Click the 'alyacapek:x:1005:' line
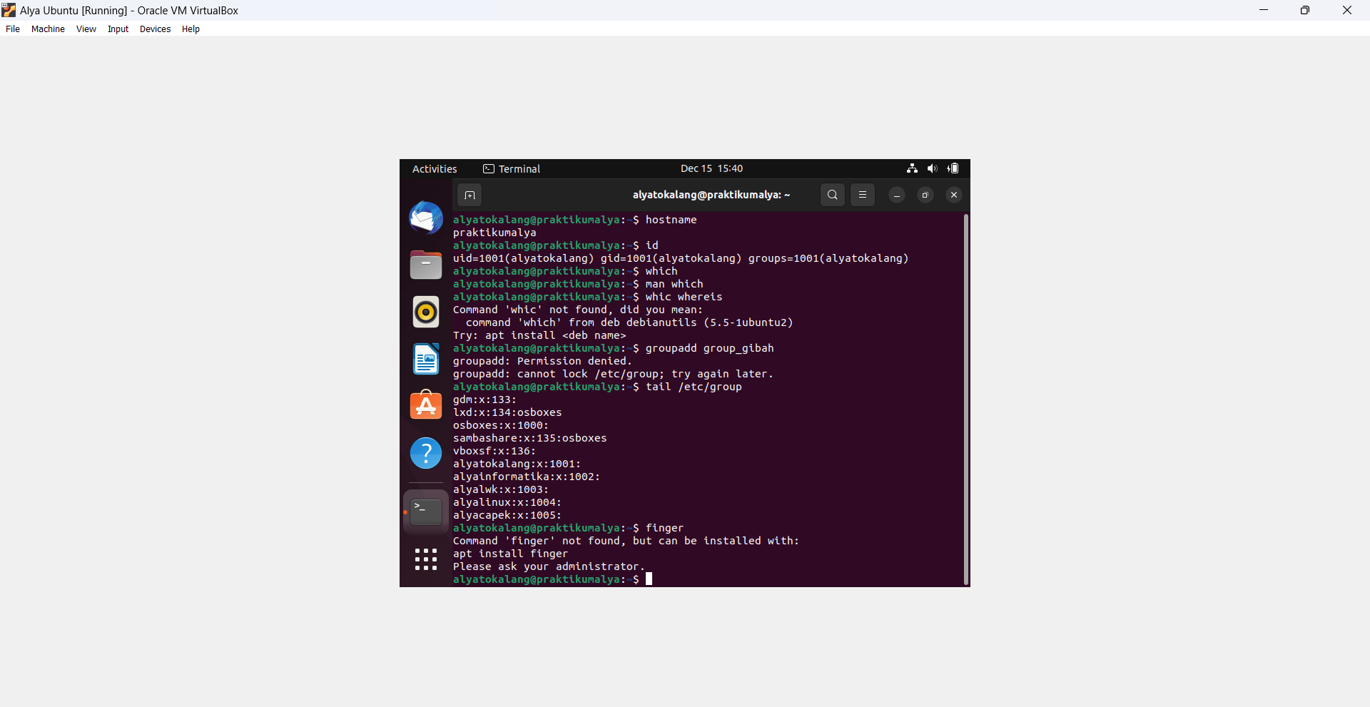This screenshot has width=1370, height=707. pyautogui.click(x=507, y=515)
